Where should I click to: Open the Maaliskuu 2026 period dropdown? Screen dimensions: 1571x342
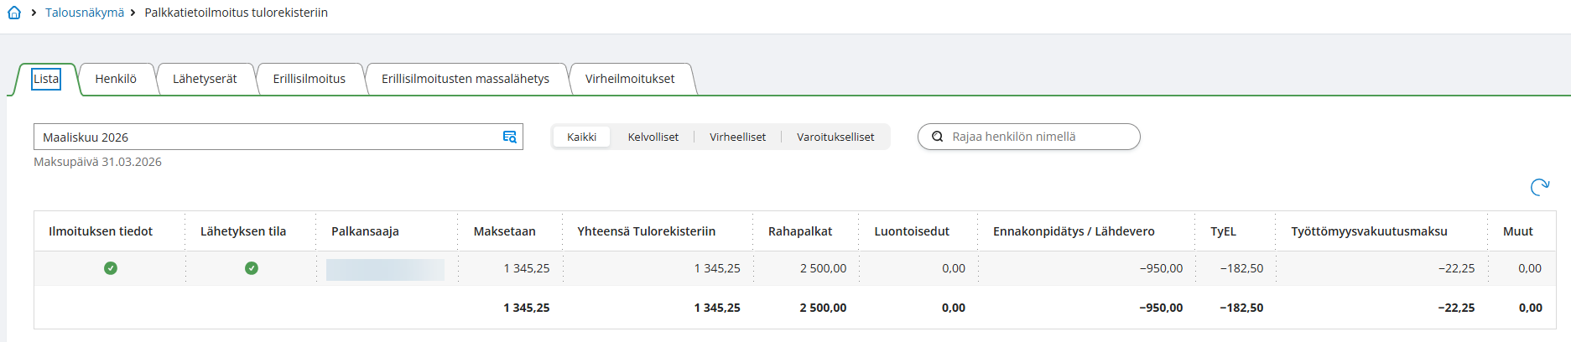(268, 137)
